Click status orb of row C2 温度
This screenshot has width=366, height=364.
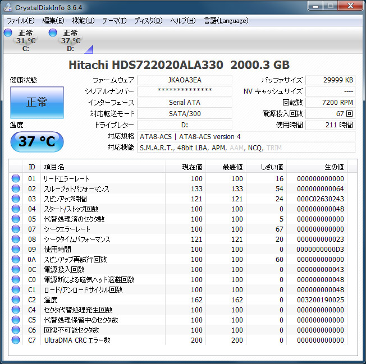[x=16, y=300]
